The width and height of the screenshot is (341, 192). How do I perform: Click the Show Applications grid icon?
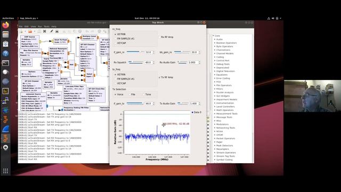click(5, 171)
